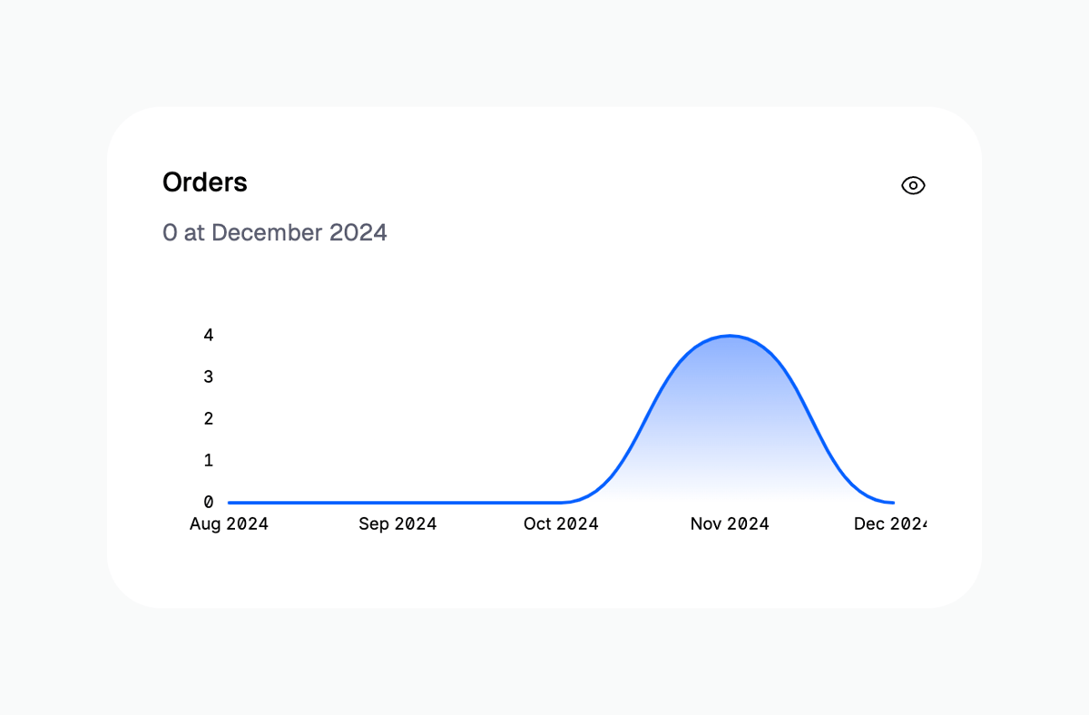Image resolution: width=1089 pixels, height=715 pixels.
Task: Click the '3' value on the y-axis
Action: click(x=208, y=377)
